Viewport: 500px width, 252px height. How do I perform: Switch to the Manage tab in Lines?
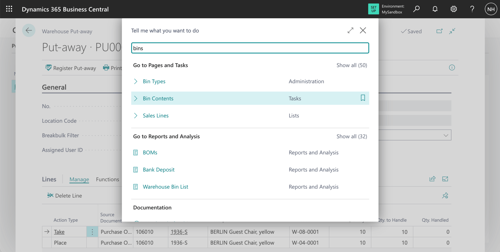pyautogui.click(x=79, y=179)
